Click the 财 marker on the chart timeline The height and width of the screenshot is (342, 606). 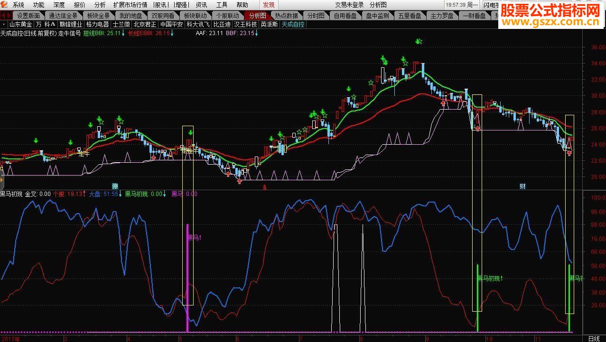point(522,186)
